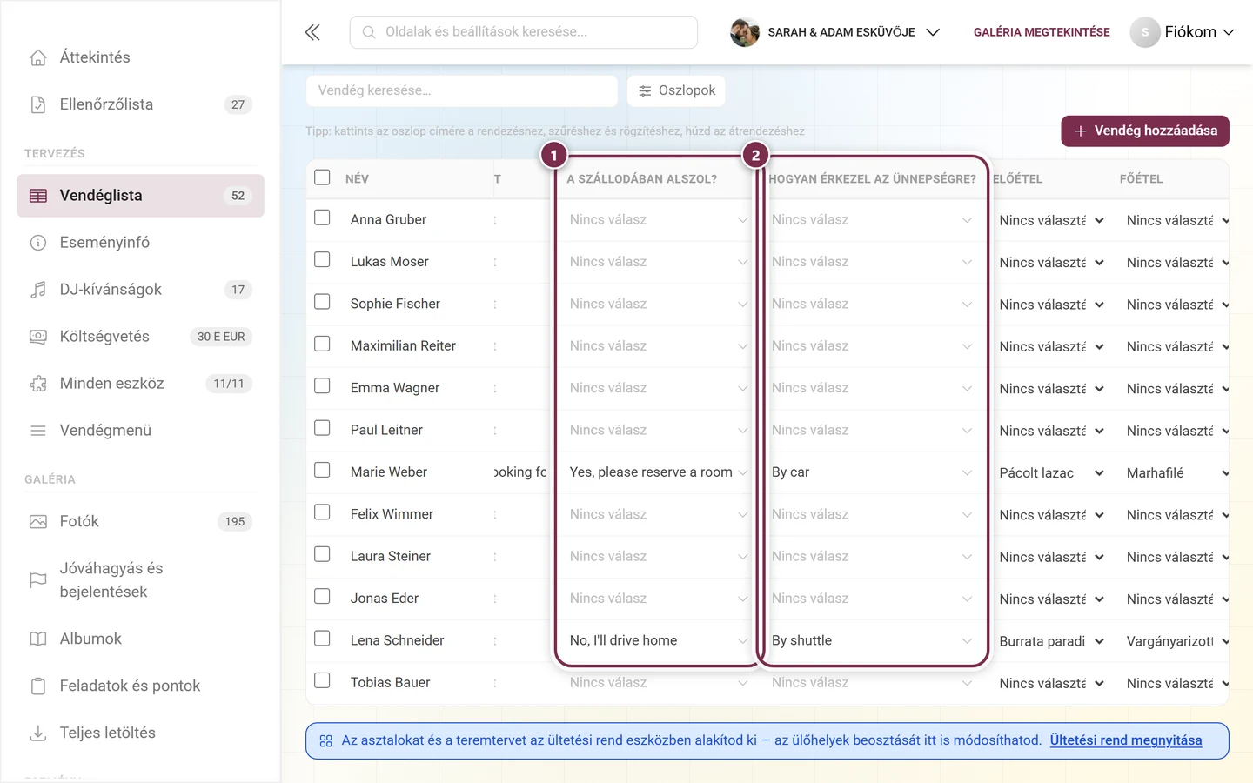Screen dimensions: 1253x783
Task: Sort by the Név column header
Action: coord(357,179)
